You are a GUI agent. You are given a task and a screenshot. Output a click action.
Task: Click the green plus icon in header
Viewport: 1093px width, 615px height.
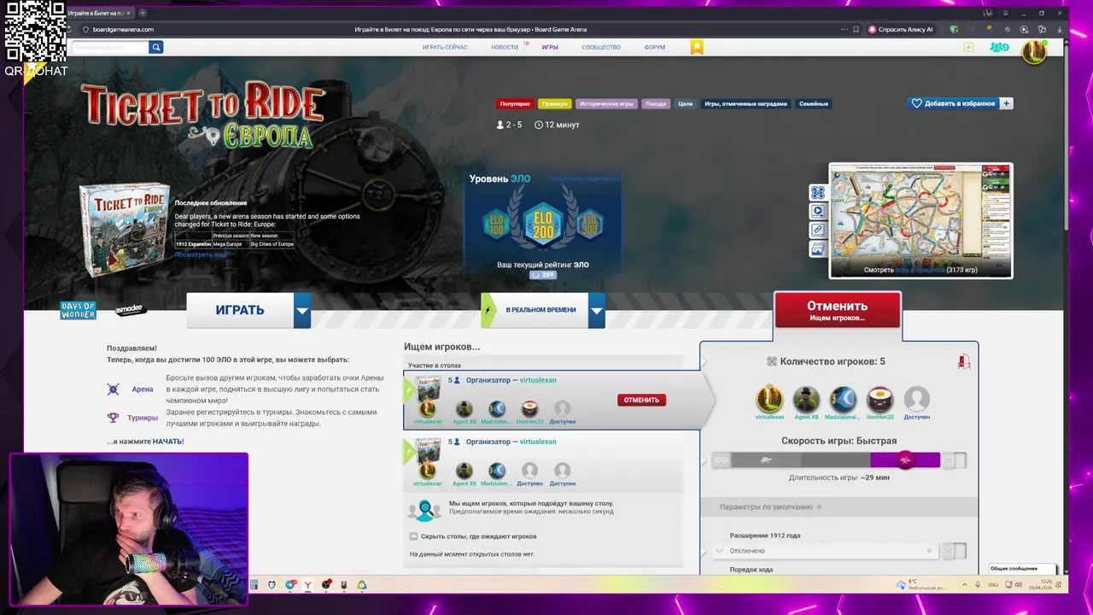pyautogui.click(x=968, y=47)
